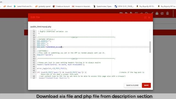Click the comment about setting headers to expire
The image size is (176, 99).
[x=69, y=63]
